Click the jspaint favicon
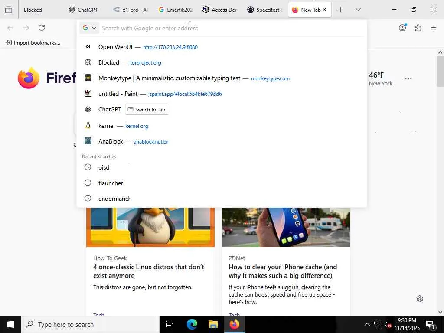444x333 pixels. pos(88,94)
